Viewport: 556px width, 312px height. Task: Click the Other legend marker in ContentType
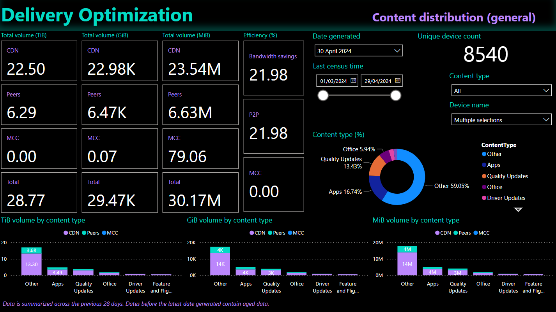484,154
